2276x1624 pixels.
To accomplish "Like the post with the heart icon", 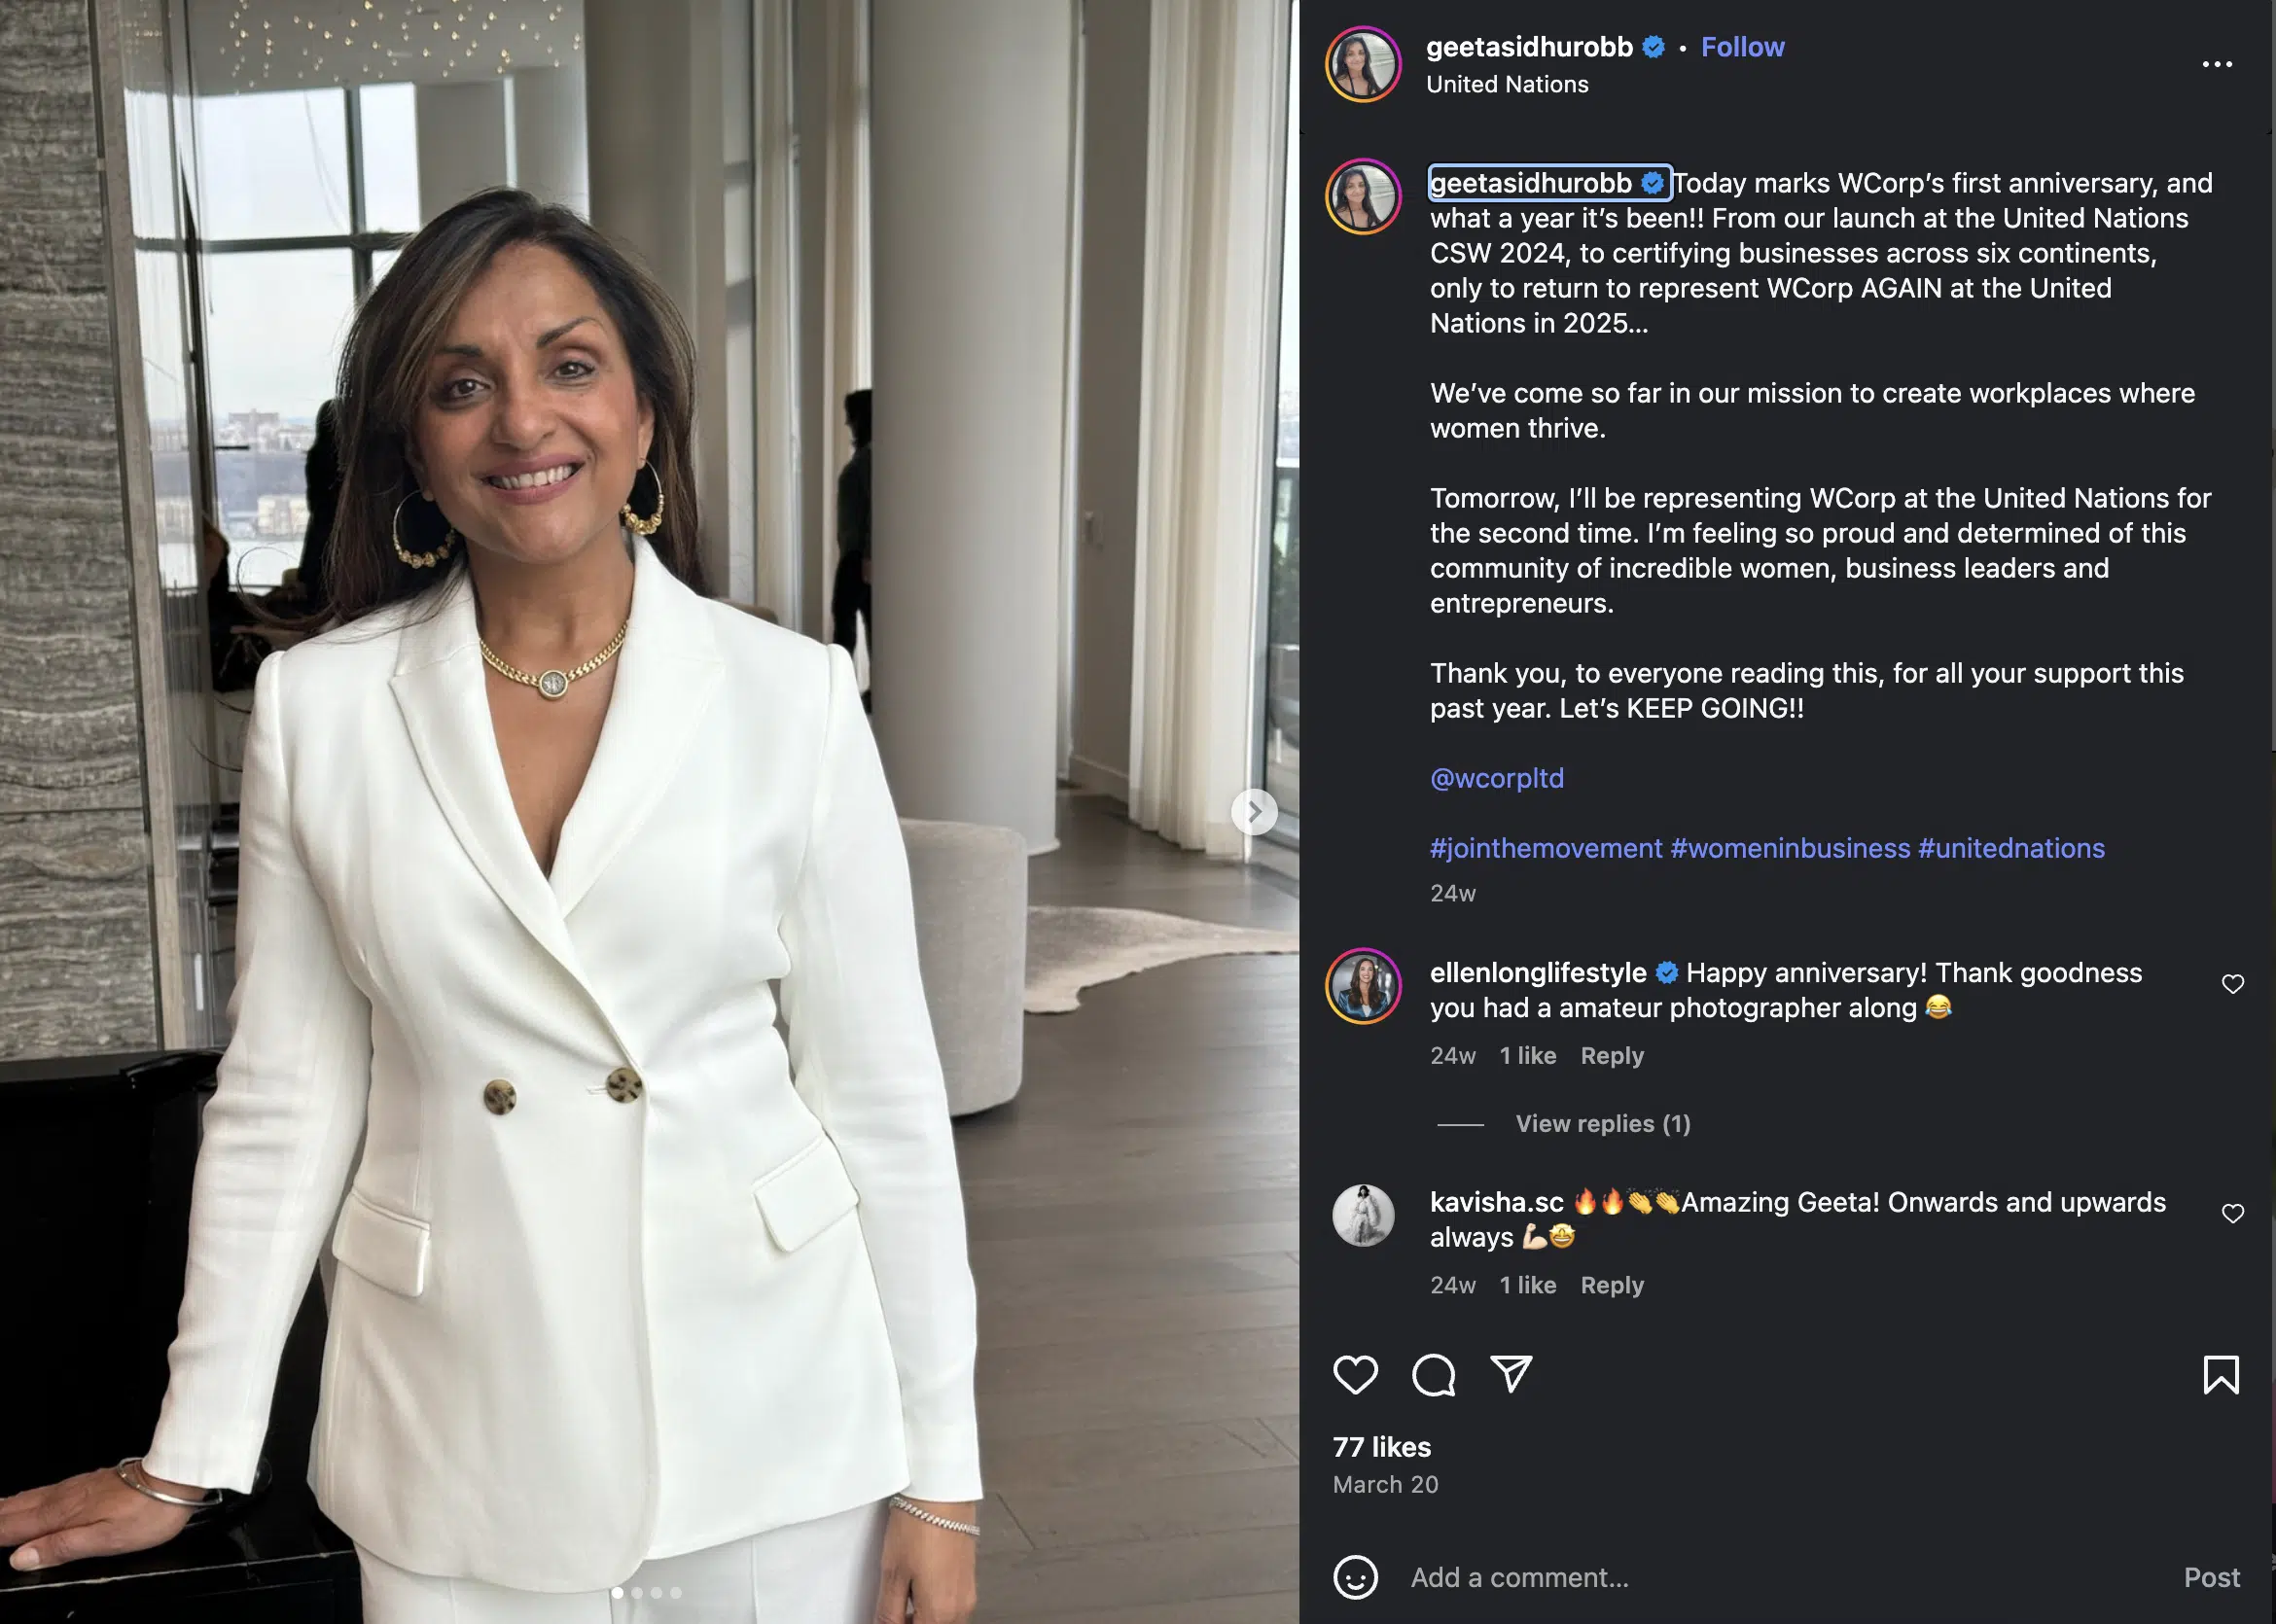I will coord(1355,1375).
